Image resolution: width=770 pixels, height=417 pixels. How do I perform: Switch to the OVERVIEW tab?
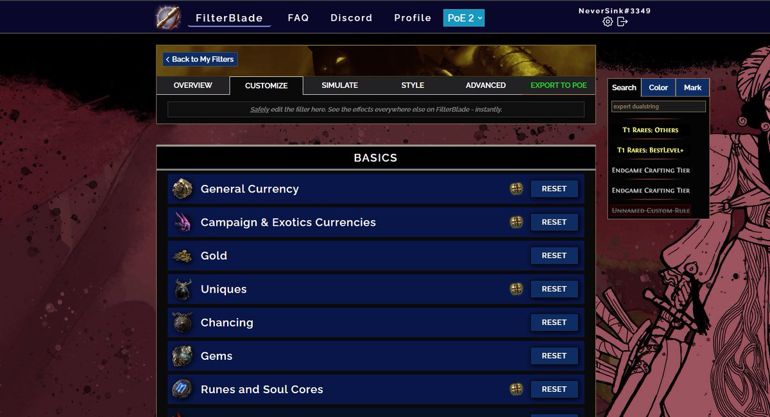[x=193, y=85]
